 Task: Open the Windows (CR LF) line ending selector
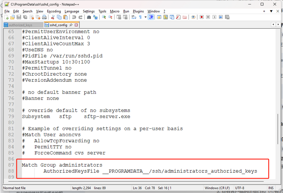point(217,188)
